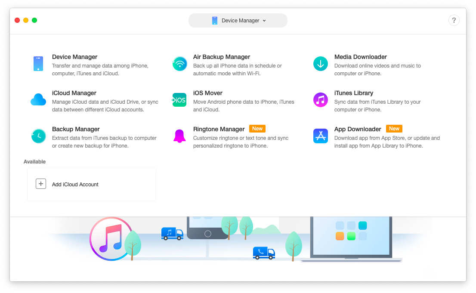Select the Media Downloader heading
This screenshot has width=476, height=293.
361,57
